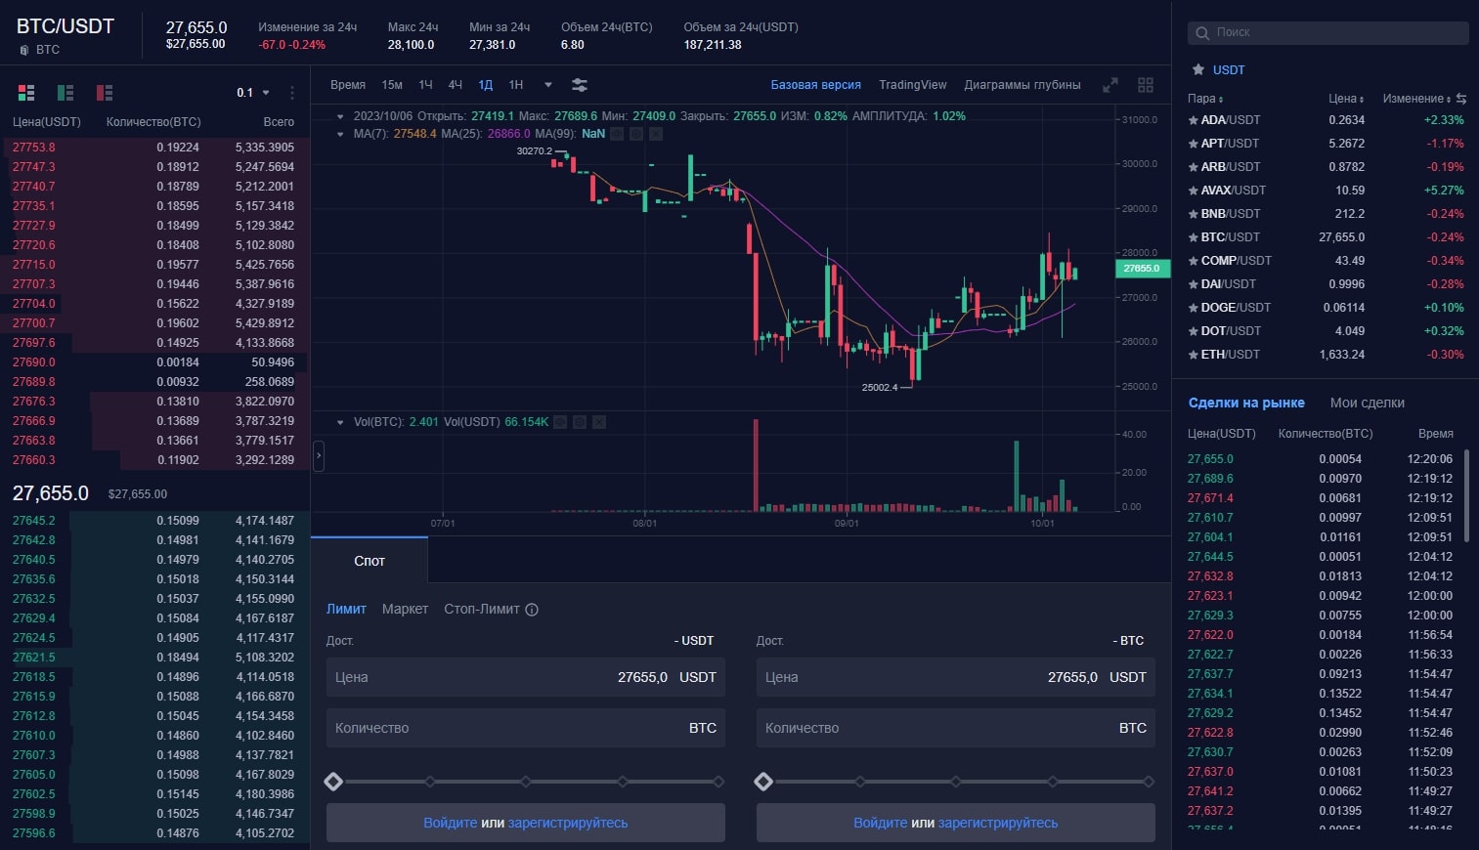The image size is (1479, 850).
Task: Focus the buy Количество input field
Action: [526, 728]
